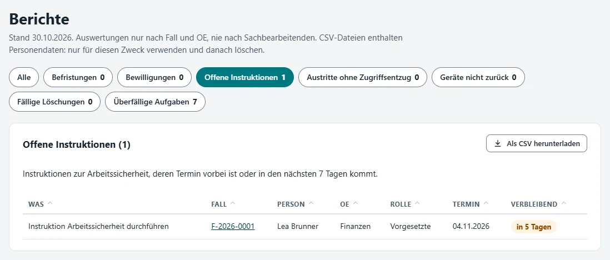This screenshot has width=610, height=260.
Task: Click the Finanzen cell
Action: [x=356, y=226]
